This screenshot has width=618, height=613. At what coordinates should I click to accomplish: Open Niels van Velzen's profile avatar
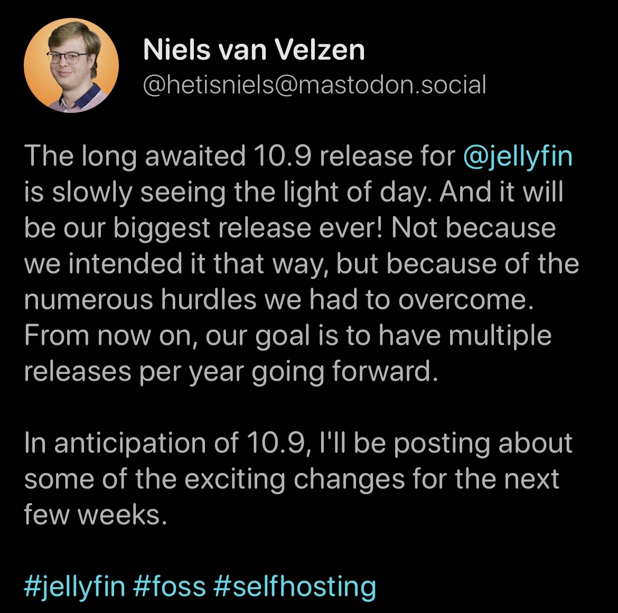click(71, 65)
